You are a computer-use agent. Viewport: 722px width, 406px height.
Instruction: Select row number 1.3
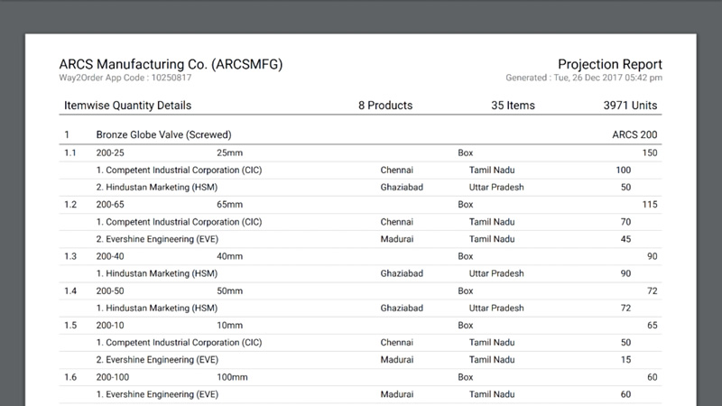(70, 256)
